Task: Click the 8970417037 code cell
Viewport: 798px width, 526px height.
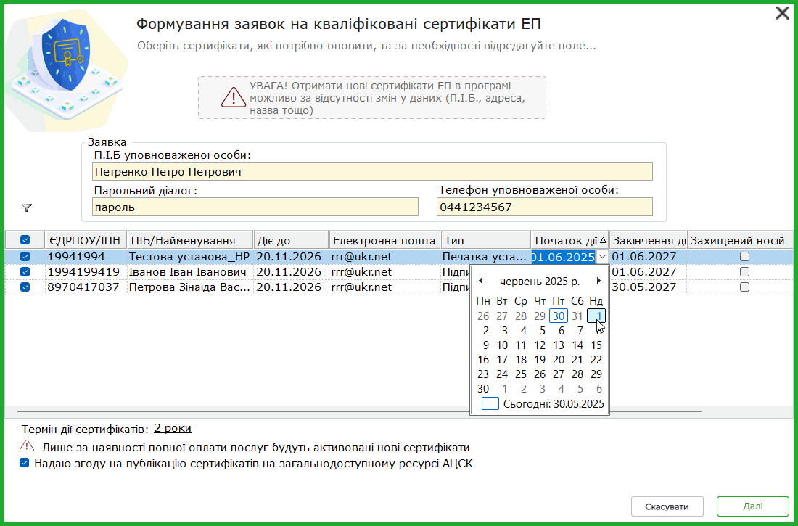Action: (86, 287)
